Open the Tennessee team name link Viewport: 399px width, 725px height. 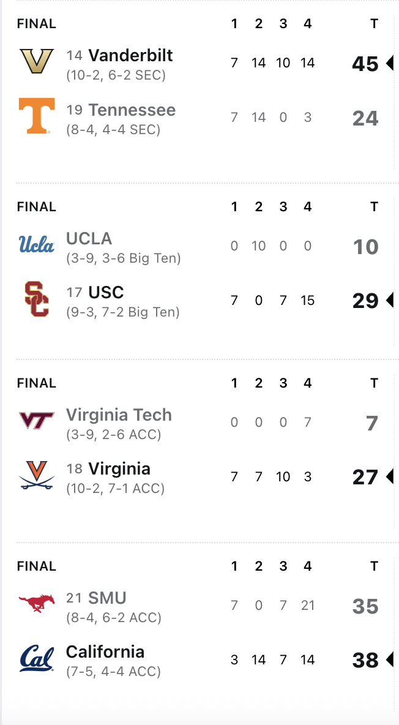(x=132, y=110)
